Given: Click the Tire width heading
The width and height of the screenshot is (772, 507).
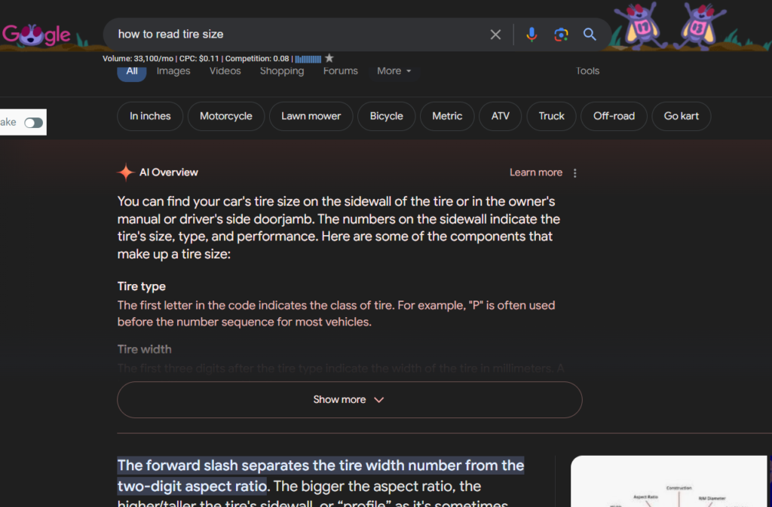Looking at the screenshot, I should [144, 350].
